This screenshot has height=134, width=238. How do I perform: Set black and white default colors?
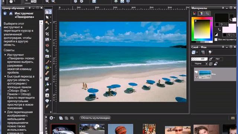pos(216,35)
